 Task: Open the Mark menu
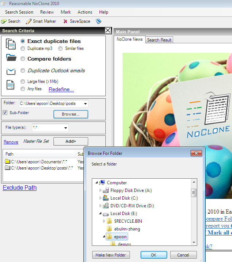[66, 12]
